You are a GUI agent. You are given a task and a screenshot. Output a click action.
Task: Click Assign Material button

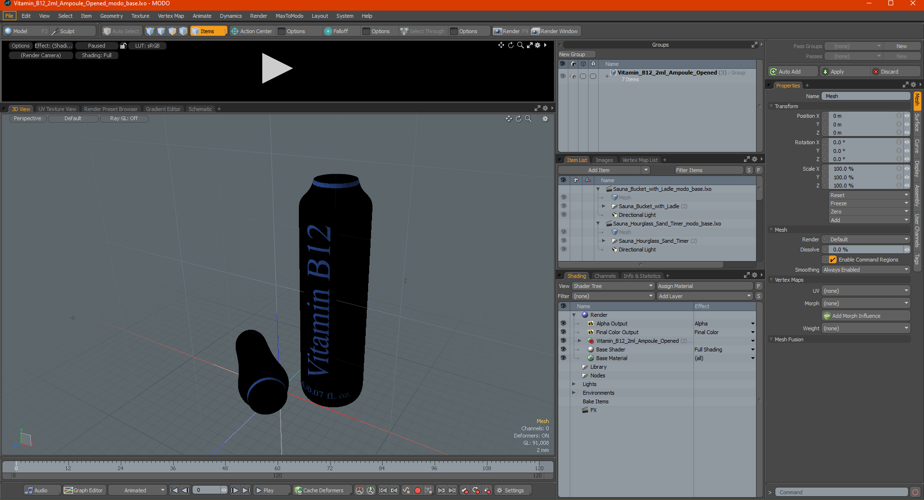[x=705, y=286]
